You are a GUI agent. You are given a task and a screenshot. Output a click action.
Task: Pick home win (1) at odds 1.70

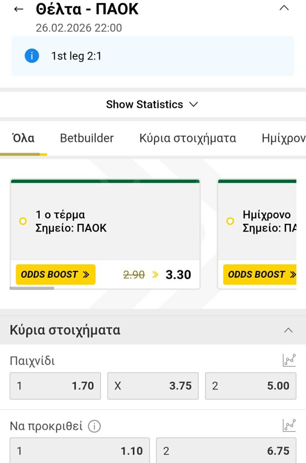click(55, 386)
